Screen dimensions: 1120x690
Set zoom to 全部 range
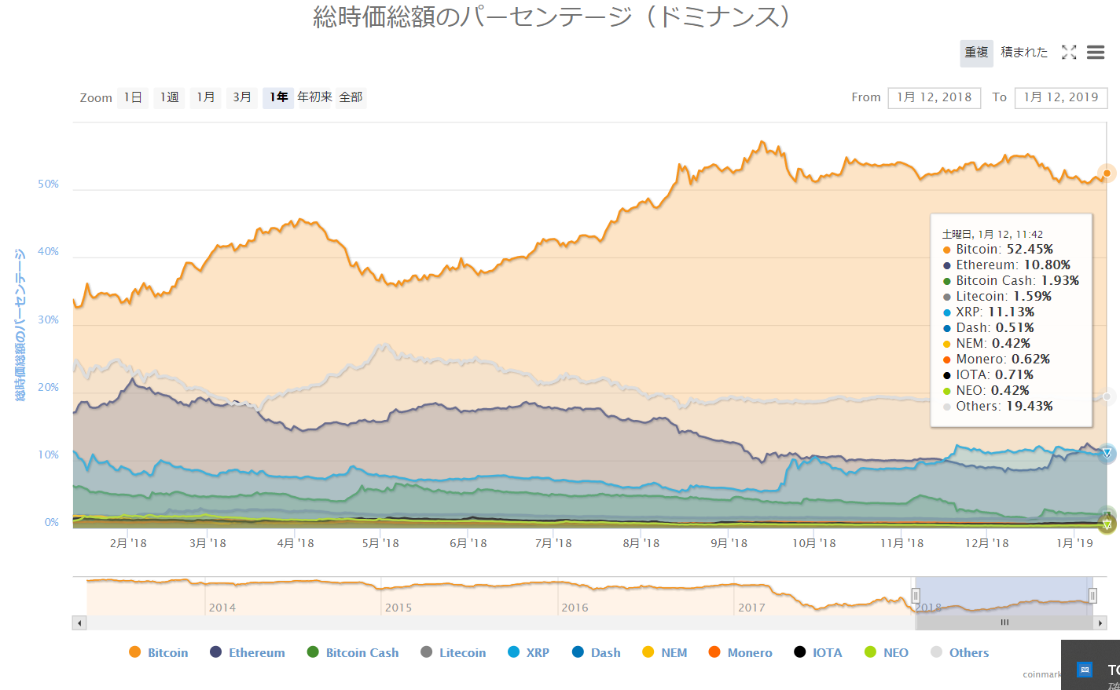[351, 97]
